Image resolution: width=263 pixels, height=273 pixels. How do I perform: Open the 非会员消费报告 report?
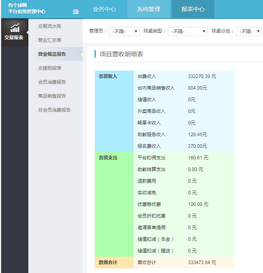pyautogui.click(x=54, y=110)
